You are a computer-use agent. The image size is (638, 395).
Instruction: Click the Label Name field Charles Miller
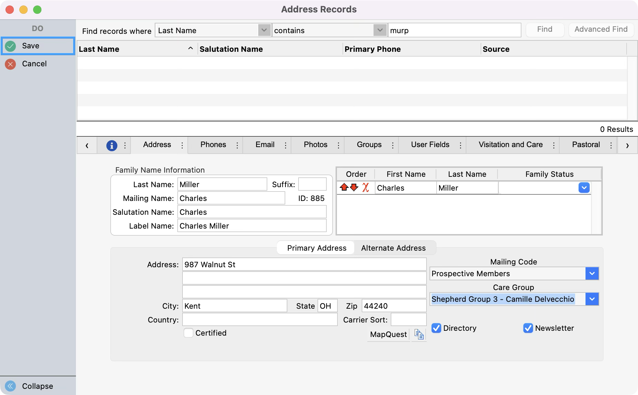pyautogui.click(x=252, y=226)
